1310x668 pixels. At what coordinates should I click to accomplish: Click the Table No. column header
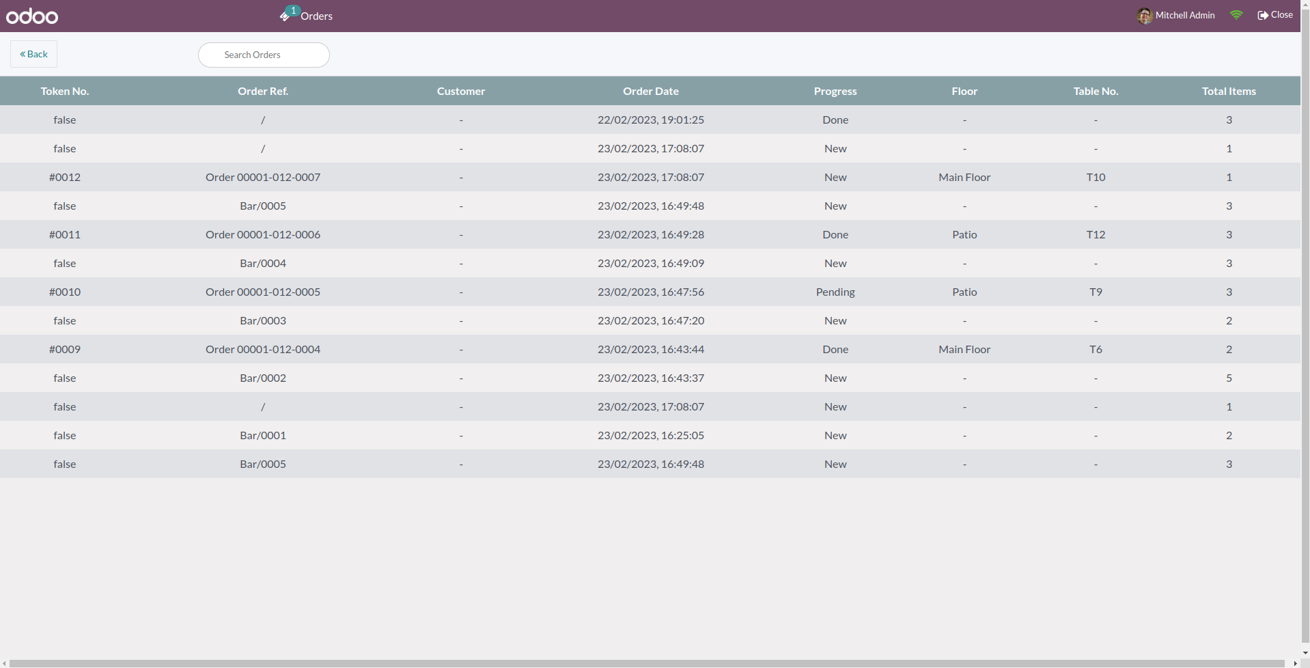pos(1096,91)
